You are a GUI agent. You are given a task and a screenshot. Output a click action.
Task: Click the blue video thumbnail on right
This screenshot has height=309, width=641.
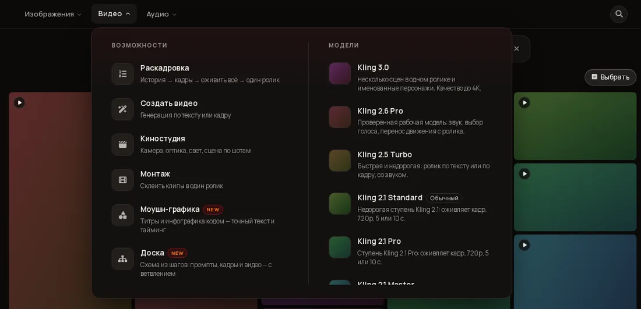[x=575, y=272]
